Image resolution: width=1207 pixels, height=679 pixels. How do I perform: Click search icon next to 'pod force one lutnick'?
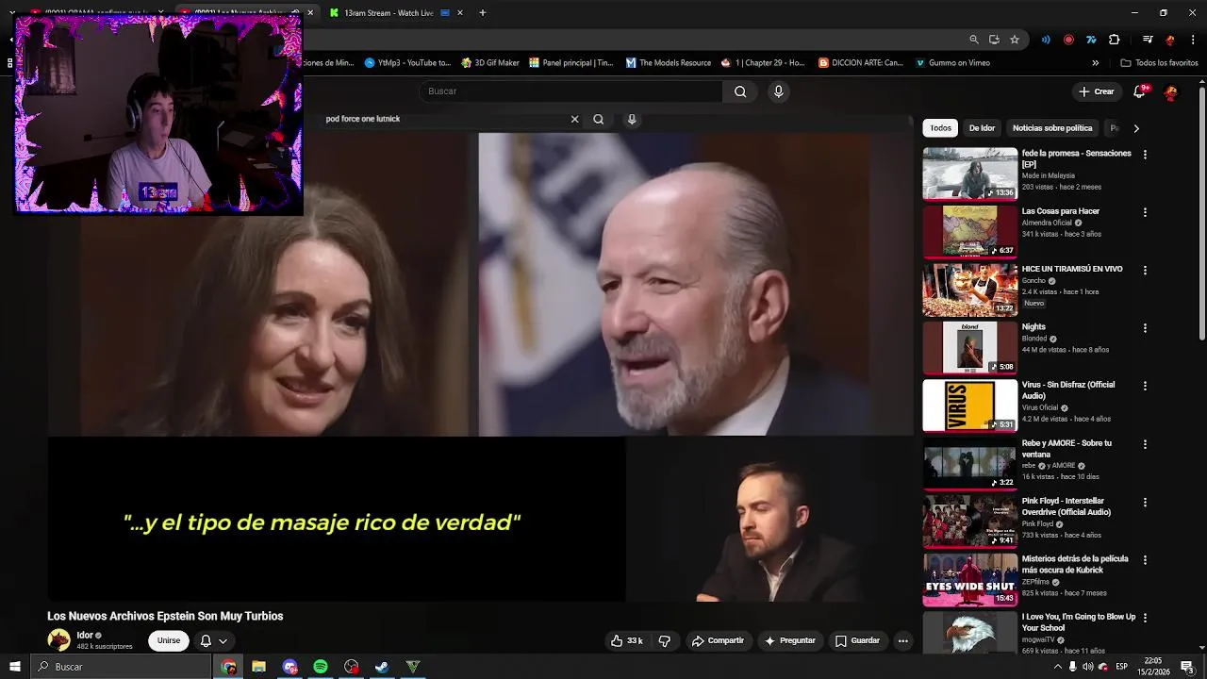598,119
